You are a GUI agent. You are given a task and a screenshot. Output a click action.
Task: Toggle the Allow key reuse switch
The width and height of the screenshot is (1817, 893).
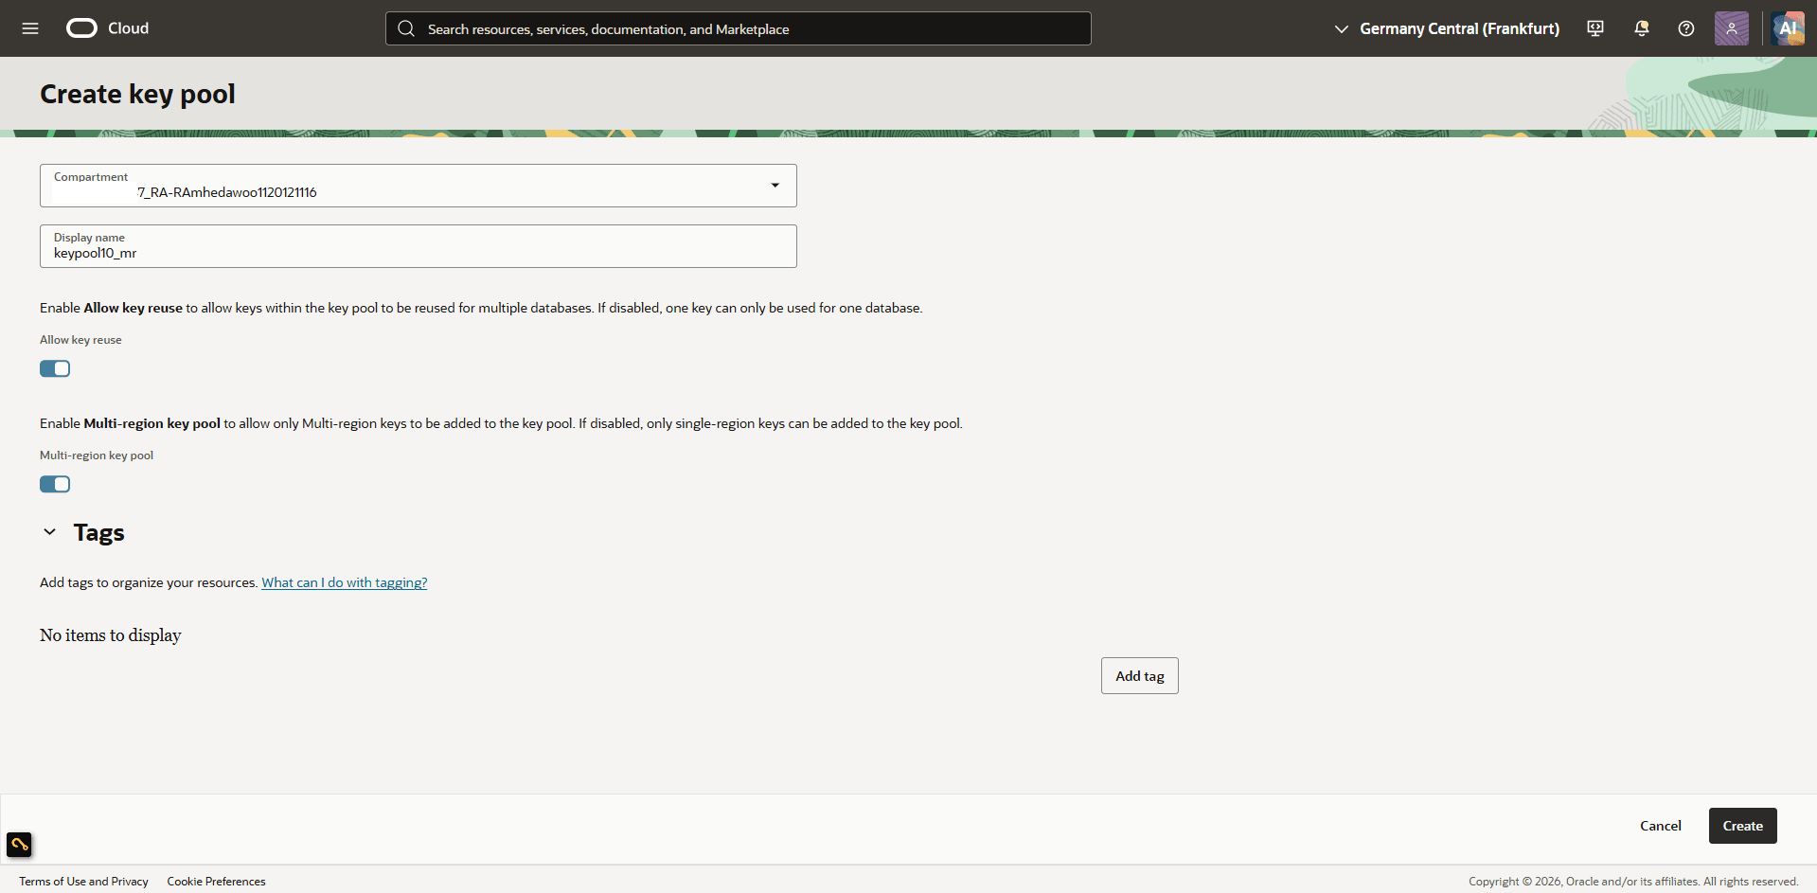click(x=55, y=368)
